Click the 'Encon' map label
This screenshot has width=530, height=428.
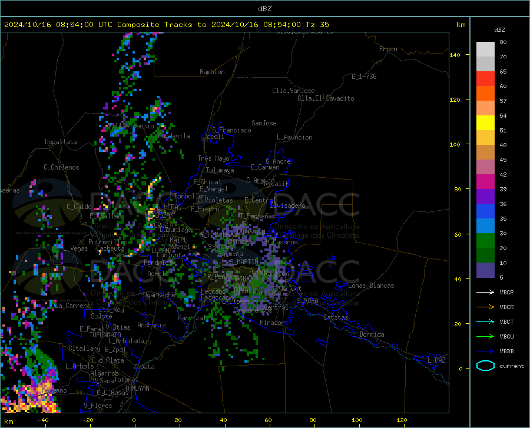(x=388, y=49)
